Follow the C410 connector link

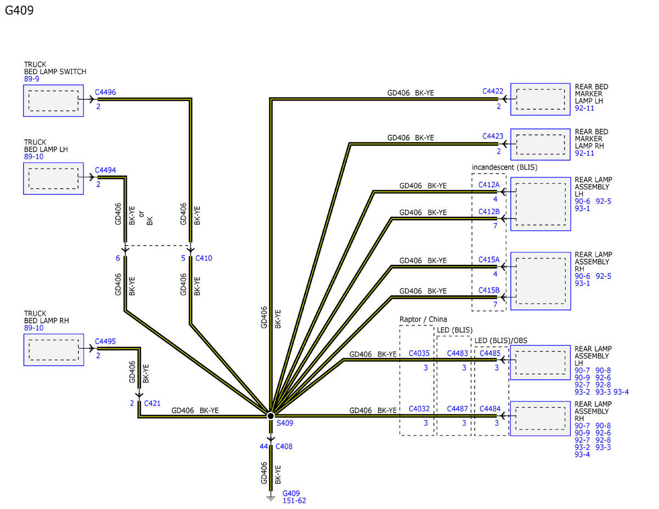tap(203, 258)
